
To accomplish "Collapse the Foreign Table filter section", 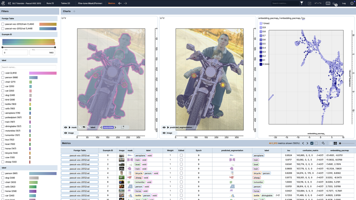I will tap(29, 19).
